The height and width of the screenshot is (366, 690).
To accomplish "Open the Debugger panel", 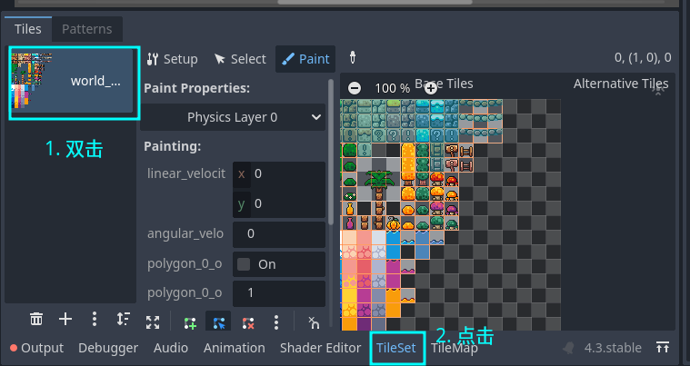I will point(108,348).
